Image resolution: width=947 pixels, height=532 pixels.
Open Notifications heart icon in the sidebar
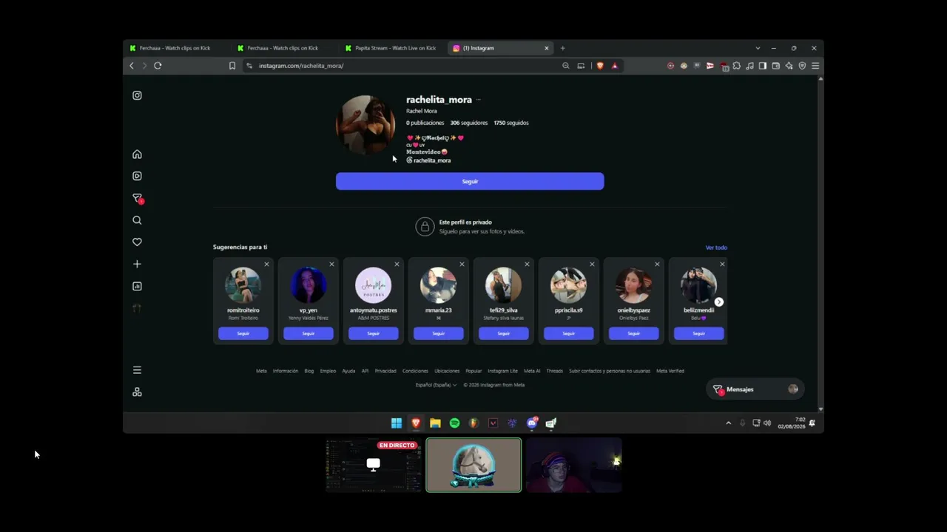click(137, 242)
